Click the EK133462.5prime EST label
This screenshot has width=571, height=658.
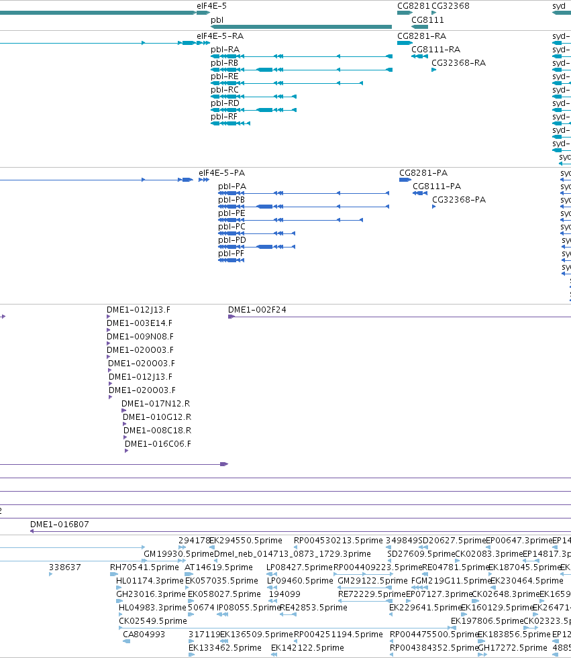[x=225, y=648]
